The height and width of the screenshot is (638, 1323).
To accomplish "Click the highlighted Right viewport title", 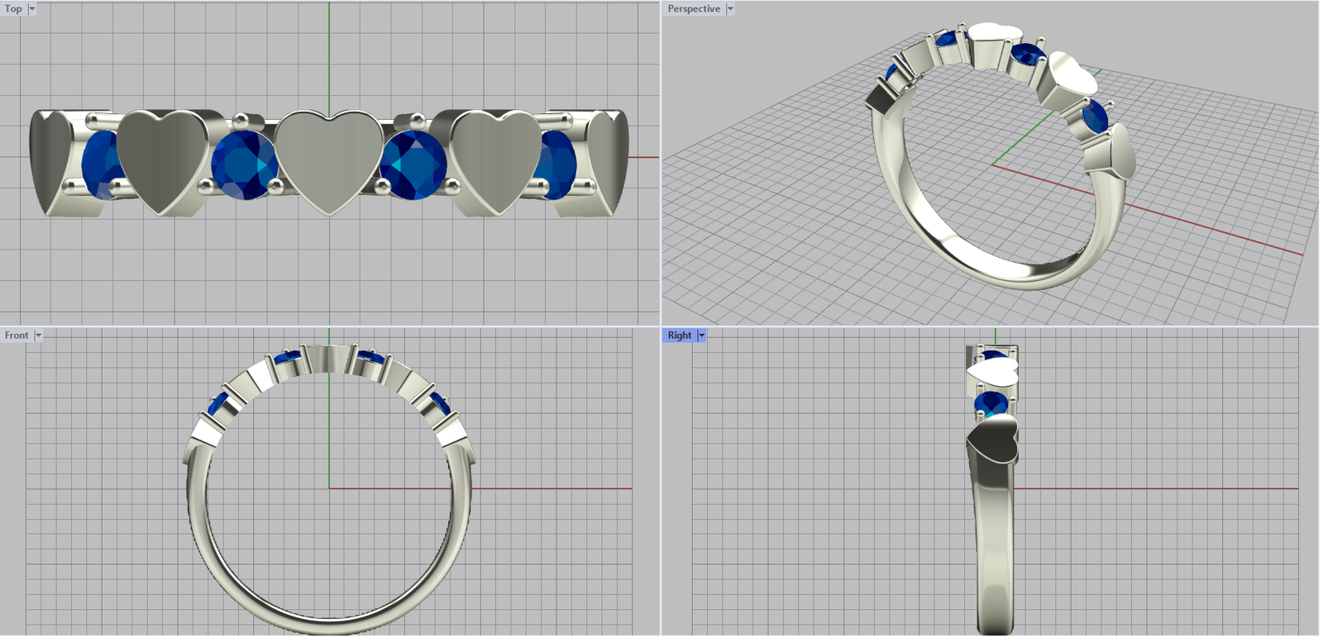I will pos(679,336).
